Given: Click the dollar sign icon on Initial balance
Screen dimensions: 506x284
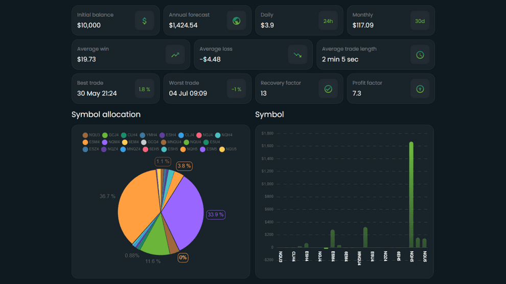Looking at the screenshot, I should click(144, 21).
